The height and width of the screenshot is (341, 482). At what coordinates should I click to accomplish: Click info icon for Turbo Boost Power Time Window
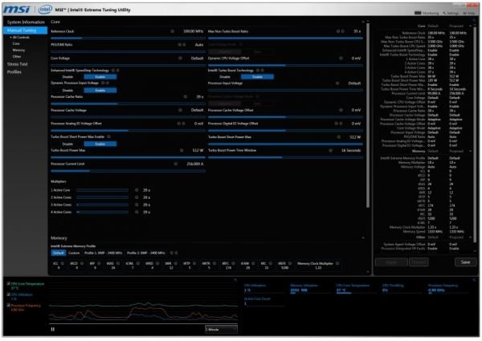(330, 150)
